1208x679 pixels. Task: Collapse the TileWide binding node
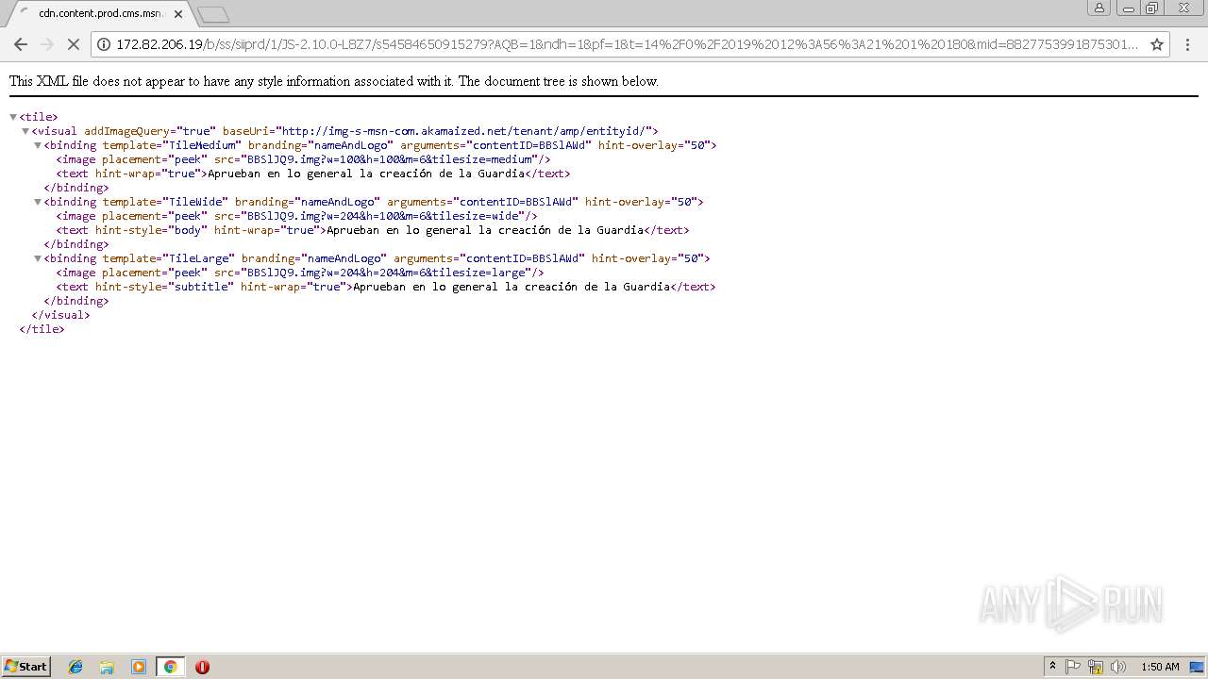coord(38,202)
